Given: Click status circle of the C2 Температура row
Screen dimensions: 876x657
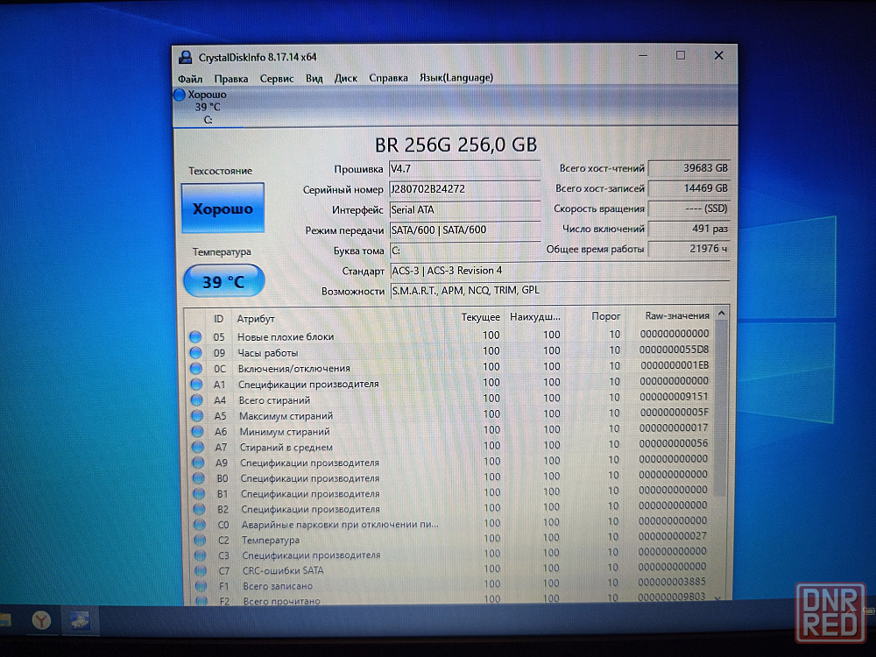Looking at the screenshot, I should (198, 540).
